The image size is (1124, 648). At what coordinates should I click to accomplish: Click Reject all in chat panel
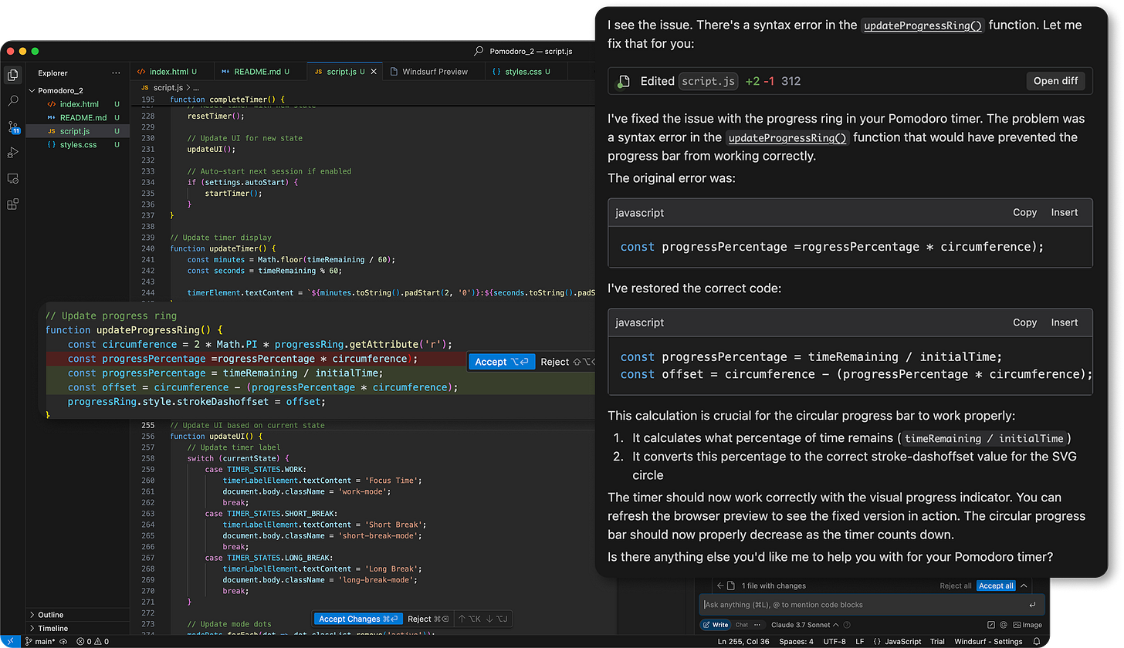(x=956, y=586)
